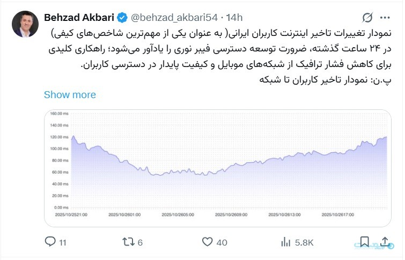Viewport: 405px width, 260px height.
Task: Click the like count of 40
Action: coord(222,242)
